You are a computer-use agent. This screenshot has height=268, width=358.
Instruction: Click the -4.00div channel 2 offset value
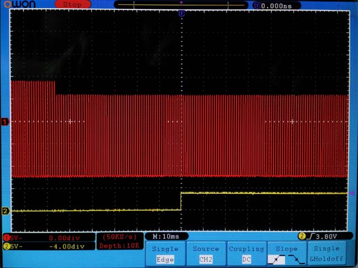tap(67, 246)
